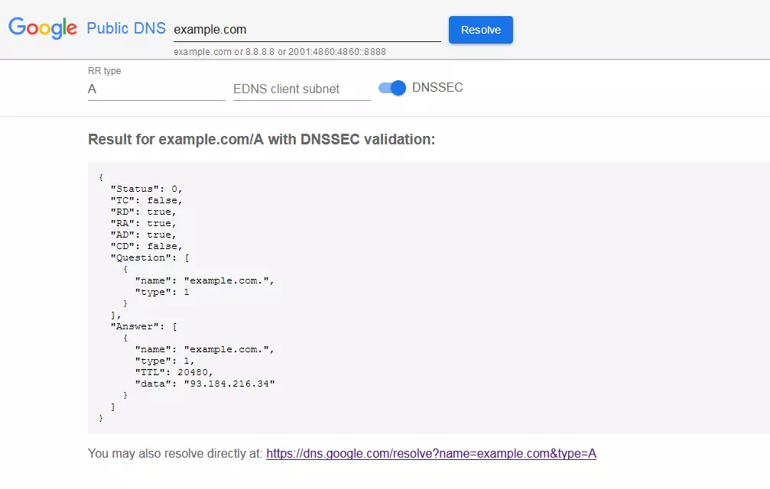Screen dimensions: 770x489
Task: Click the "RD": true line
Action: click(144, 212)
